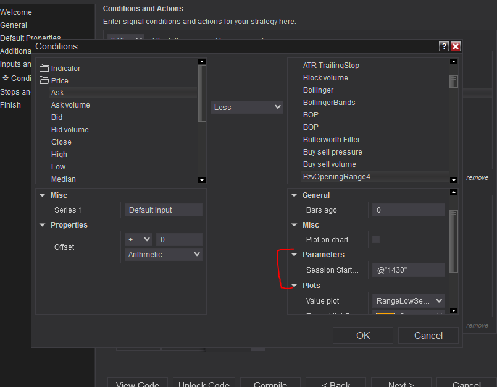Open Stops and targets in wizard sidebar
Screen dimensions: 497x387
coord(15,92)
